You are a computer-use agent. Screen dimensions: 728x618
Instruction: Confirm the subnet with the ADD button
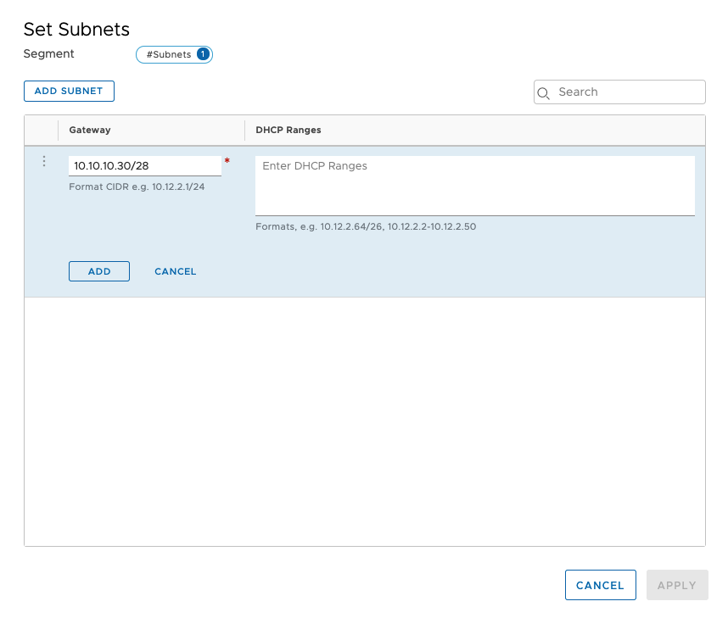99,271
